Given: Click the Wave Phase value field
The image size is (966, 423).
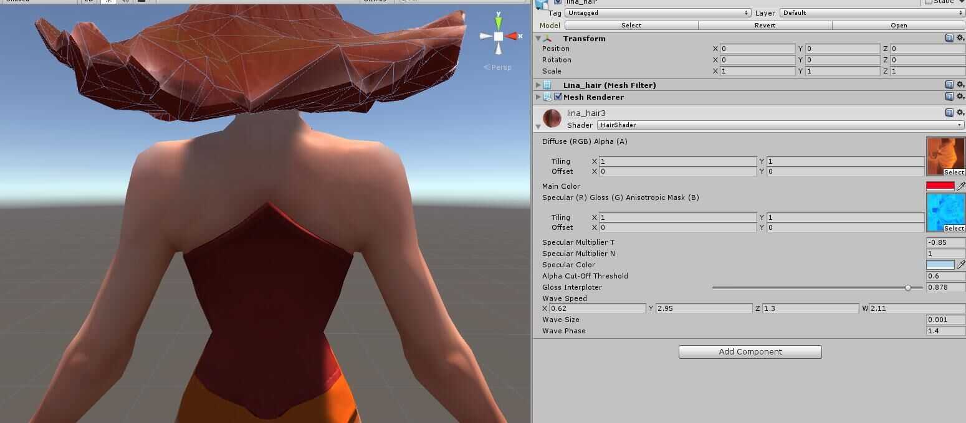Looking at the screenshot, I should point(946,331).
